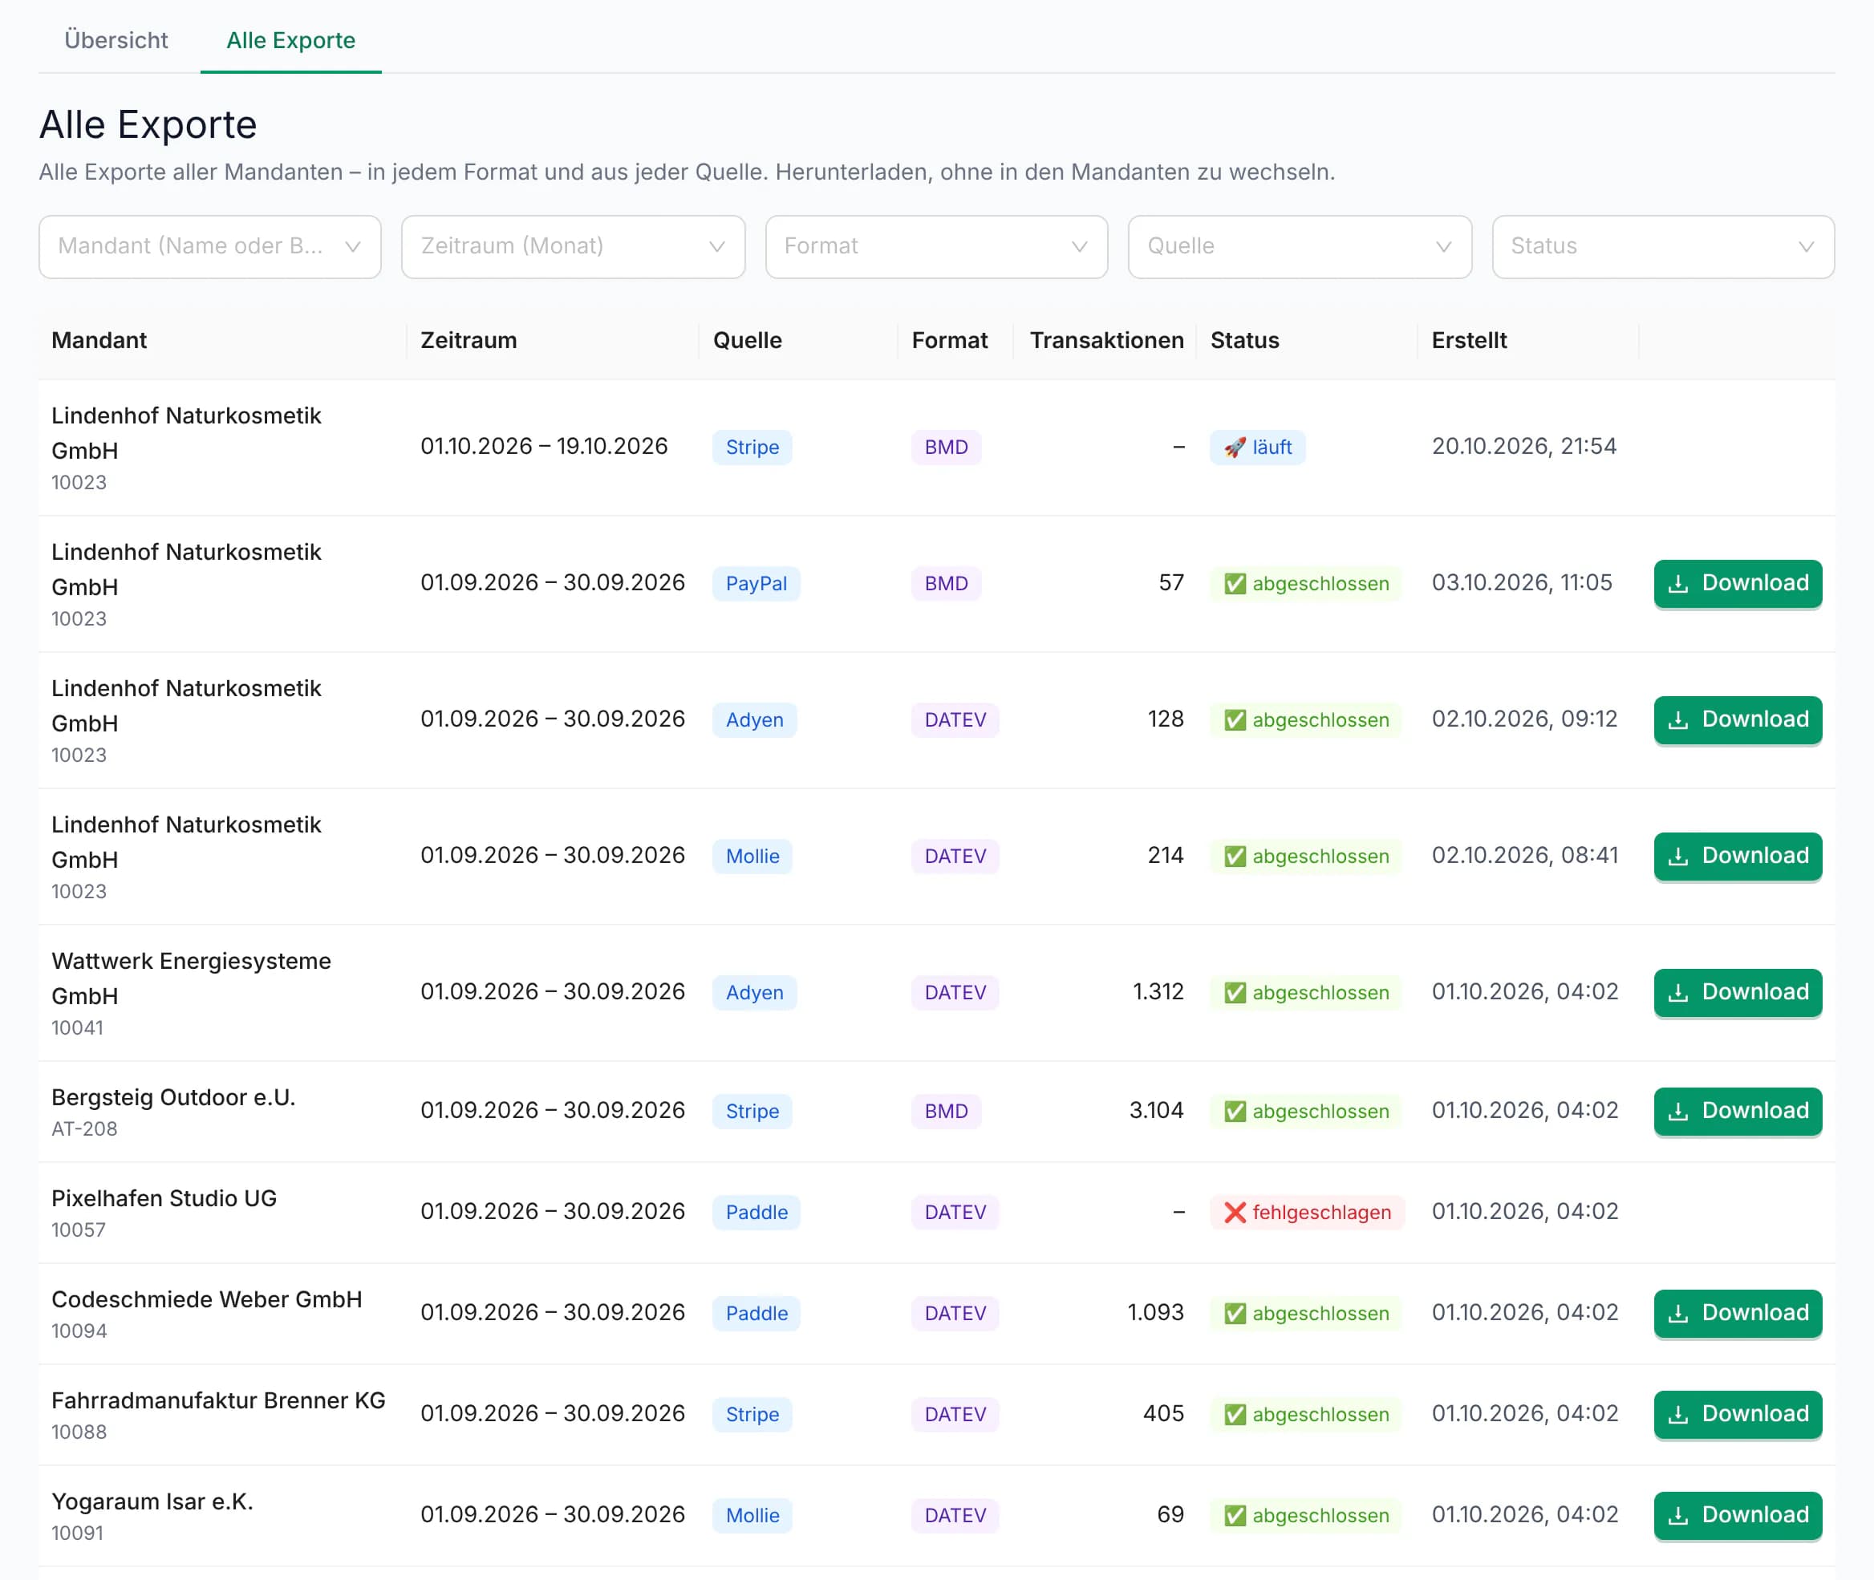The height and width of the screenshot is (1580, 1874).
Task: Download the Wattwerk Energiesysteme export
Action: click(1737, 991)
